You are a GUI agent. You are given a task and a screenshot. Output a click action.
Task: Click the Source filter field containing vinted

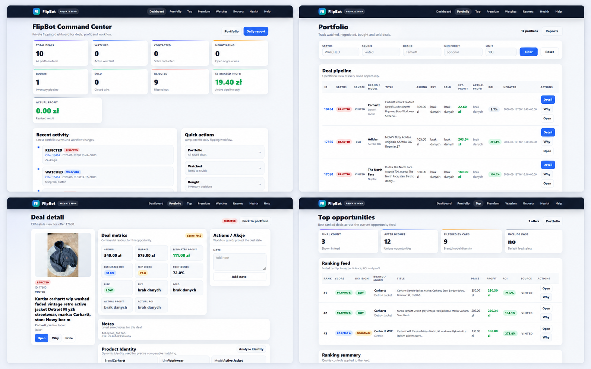pos(381,52)
